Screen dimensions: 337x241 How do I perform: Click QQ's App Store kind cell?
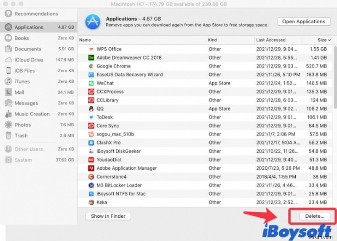[219, 109]
